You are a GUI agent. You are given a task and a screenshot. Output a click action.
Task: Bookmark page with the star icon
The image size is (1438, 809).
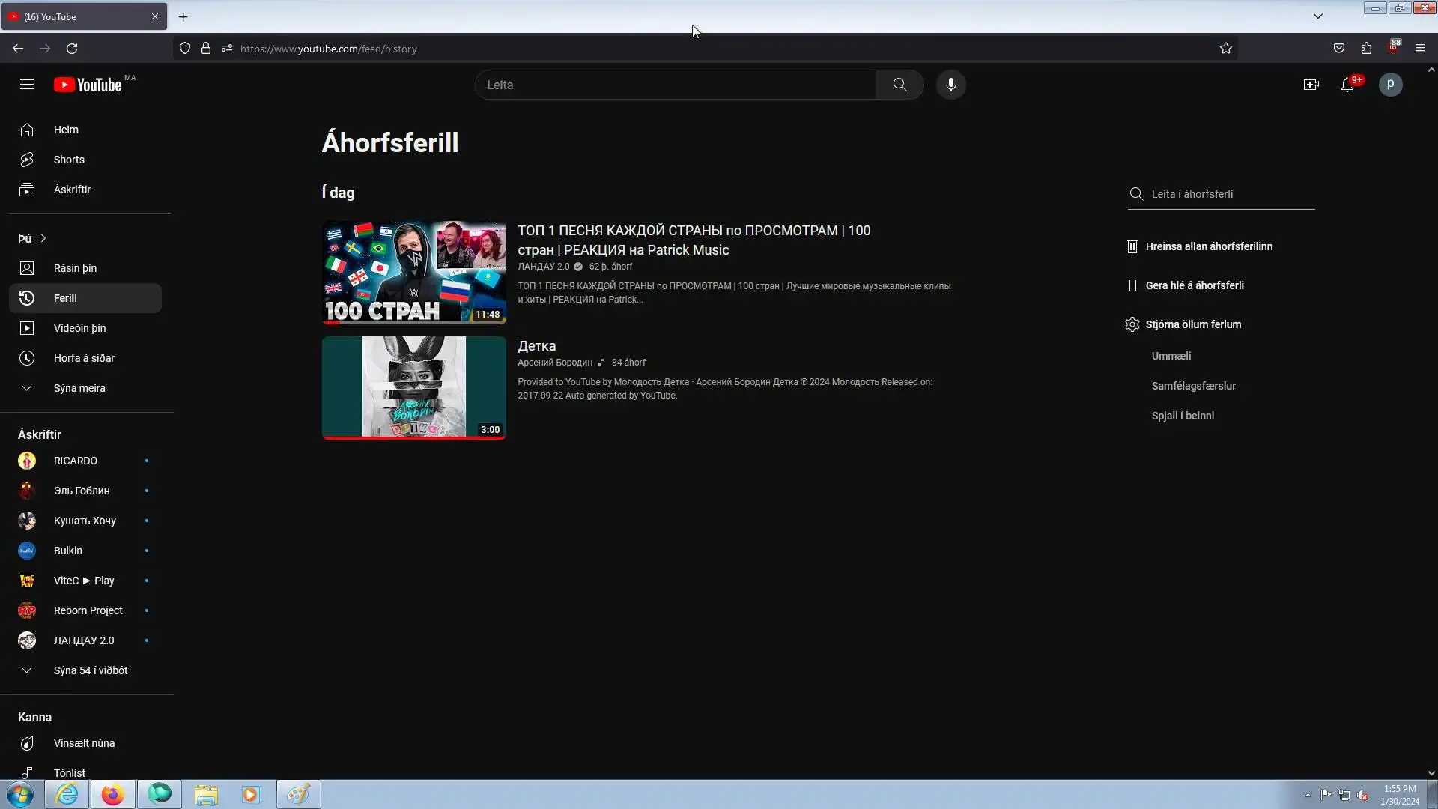click(1225, 49)
